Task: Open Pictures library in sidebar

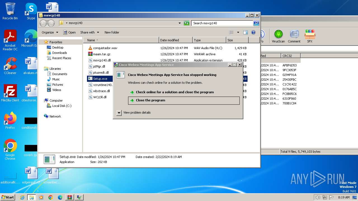Action: click(x=58, y=85)
